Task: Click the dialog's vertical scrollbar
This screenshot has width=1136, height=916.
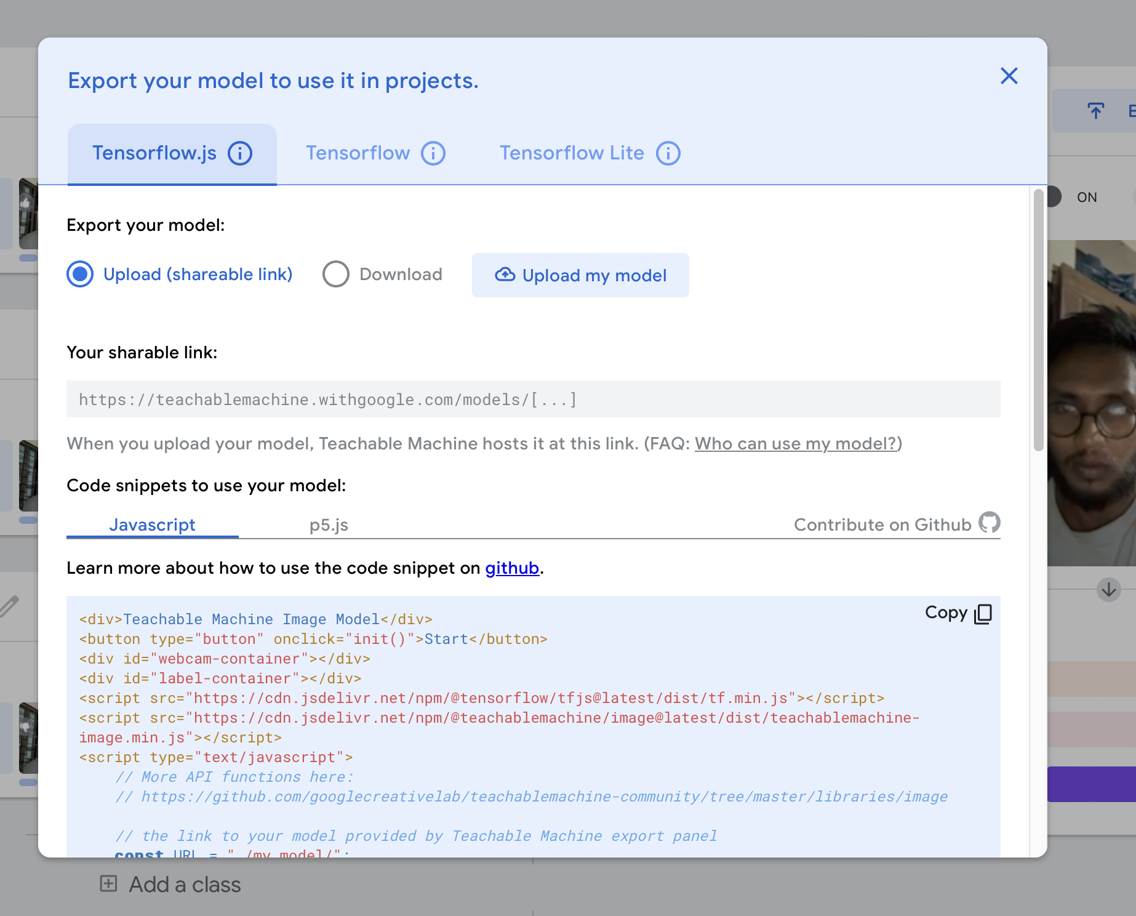Action: tap(1038, 320)
